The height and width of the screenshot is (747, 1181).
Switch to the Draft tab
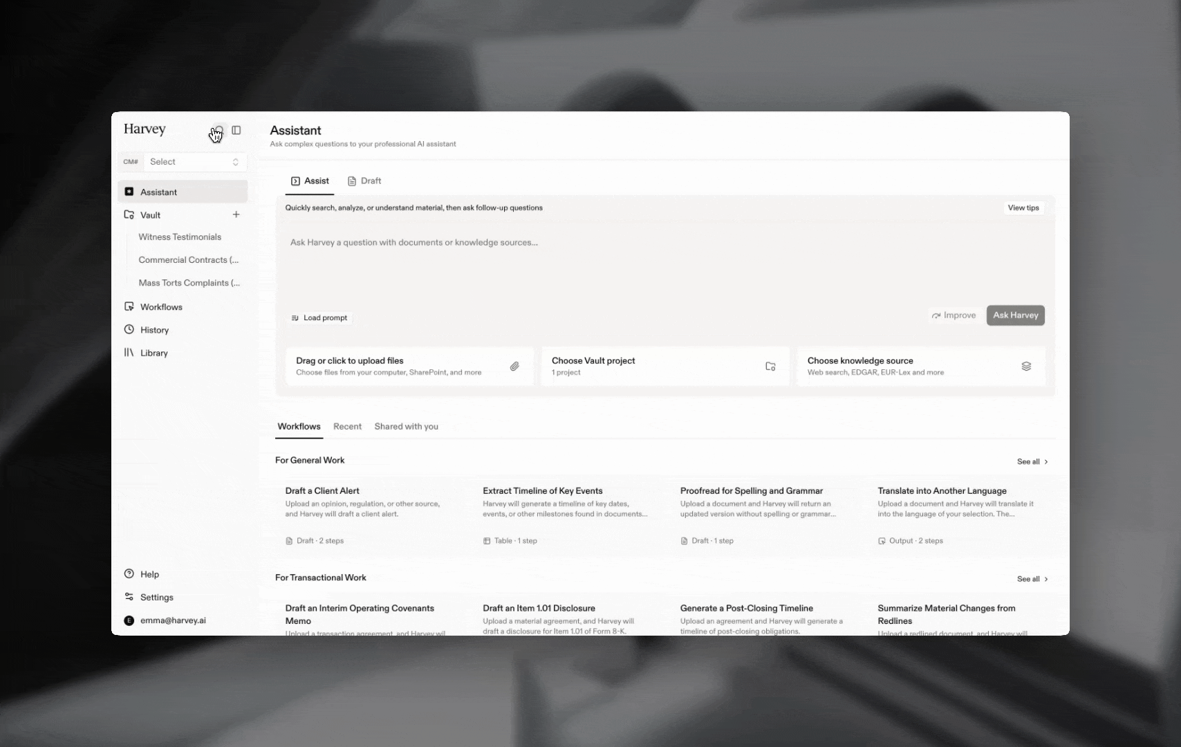(x=364, y=181)
